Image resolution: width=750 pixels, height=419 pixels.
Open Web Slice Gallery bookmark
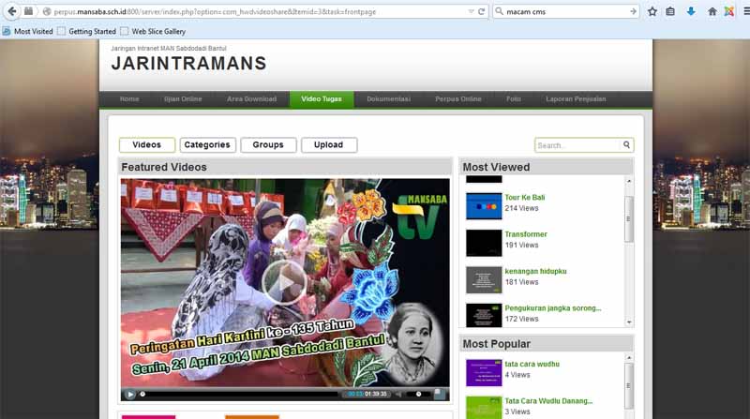point(153,31)
